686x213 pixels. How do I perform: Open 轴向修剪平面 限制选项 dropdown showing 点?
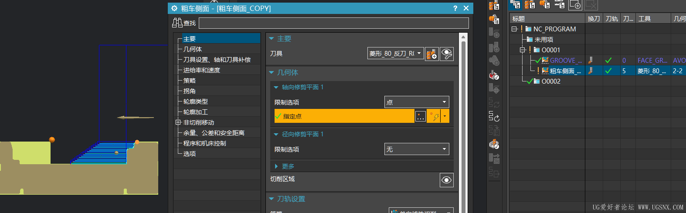(417, 102)
